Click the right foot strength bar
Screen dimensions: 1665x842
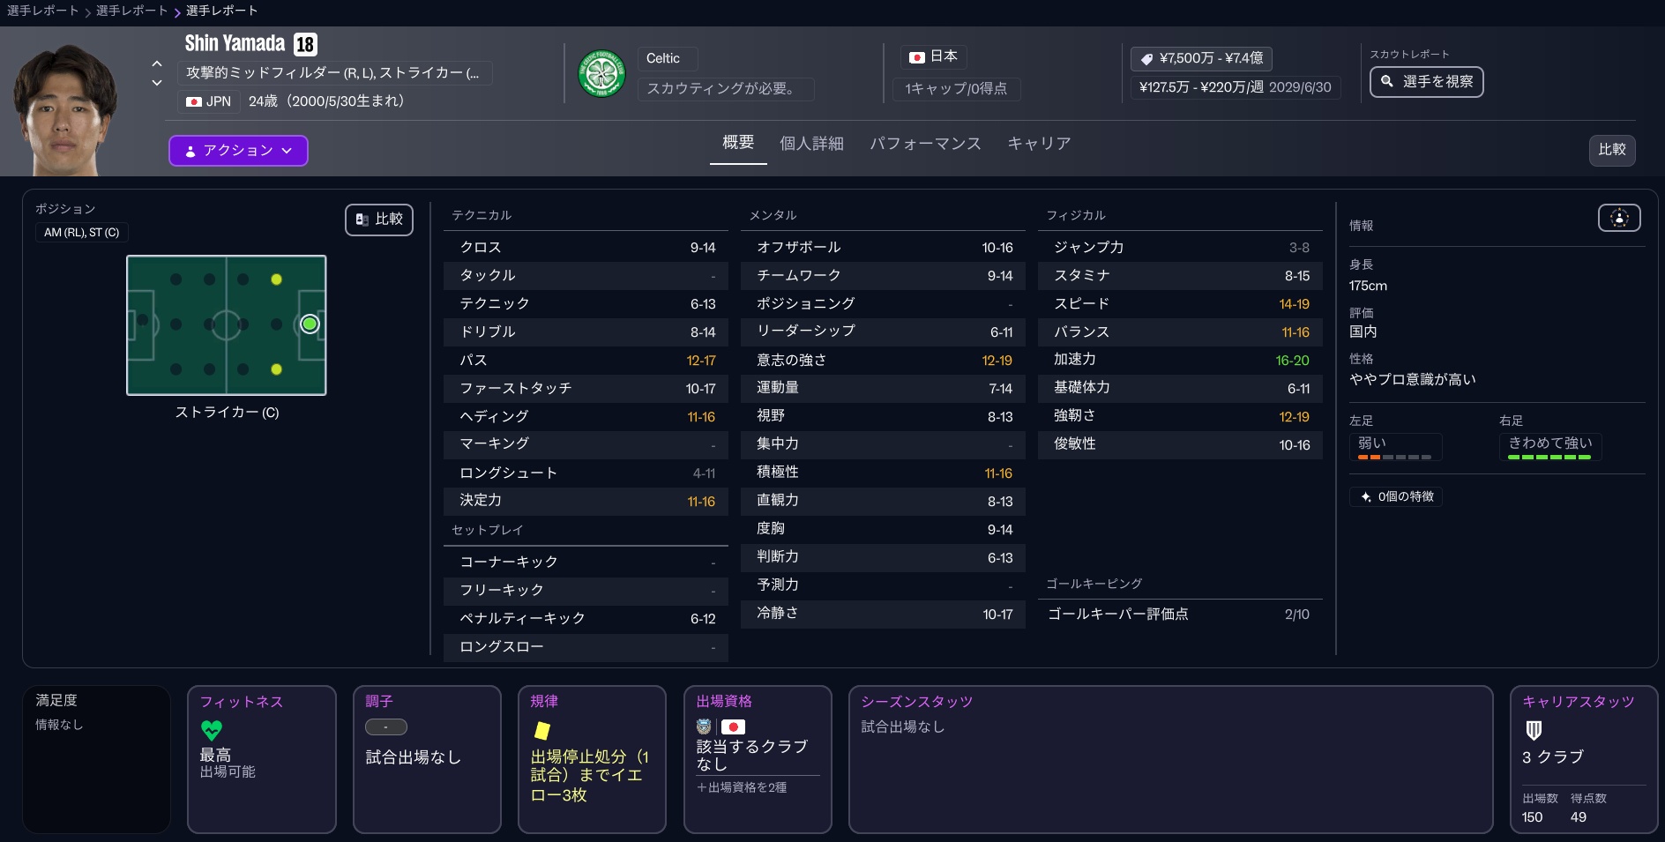(1549, 457)
